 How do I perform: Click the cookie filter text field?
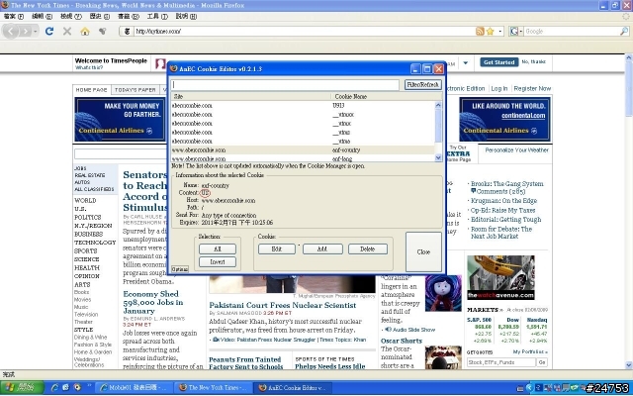click(285, 85)
